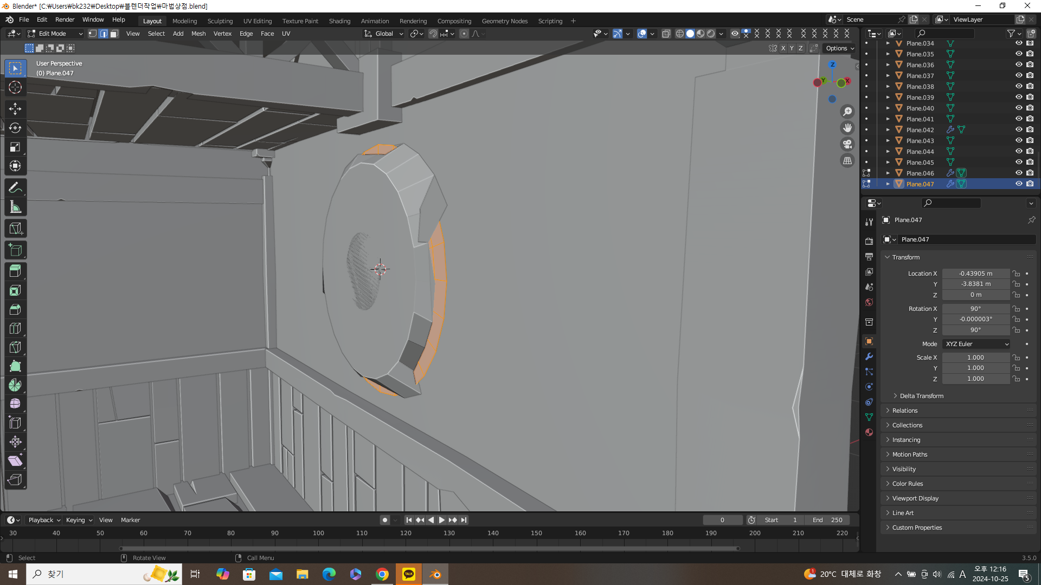1041x585 pixels.
Task: Open the Options dropdown
Action: (x=840, y=48)
